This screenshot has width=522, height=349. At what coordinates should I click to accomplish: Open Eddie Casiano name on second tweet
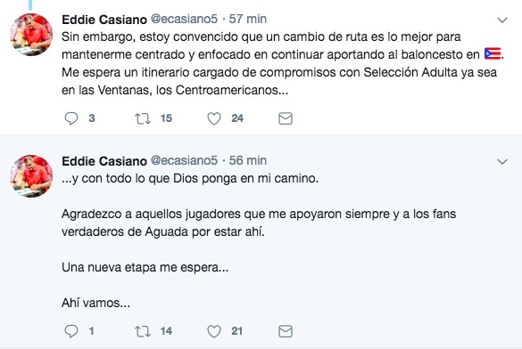coord(104,161)
